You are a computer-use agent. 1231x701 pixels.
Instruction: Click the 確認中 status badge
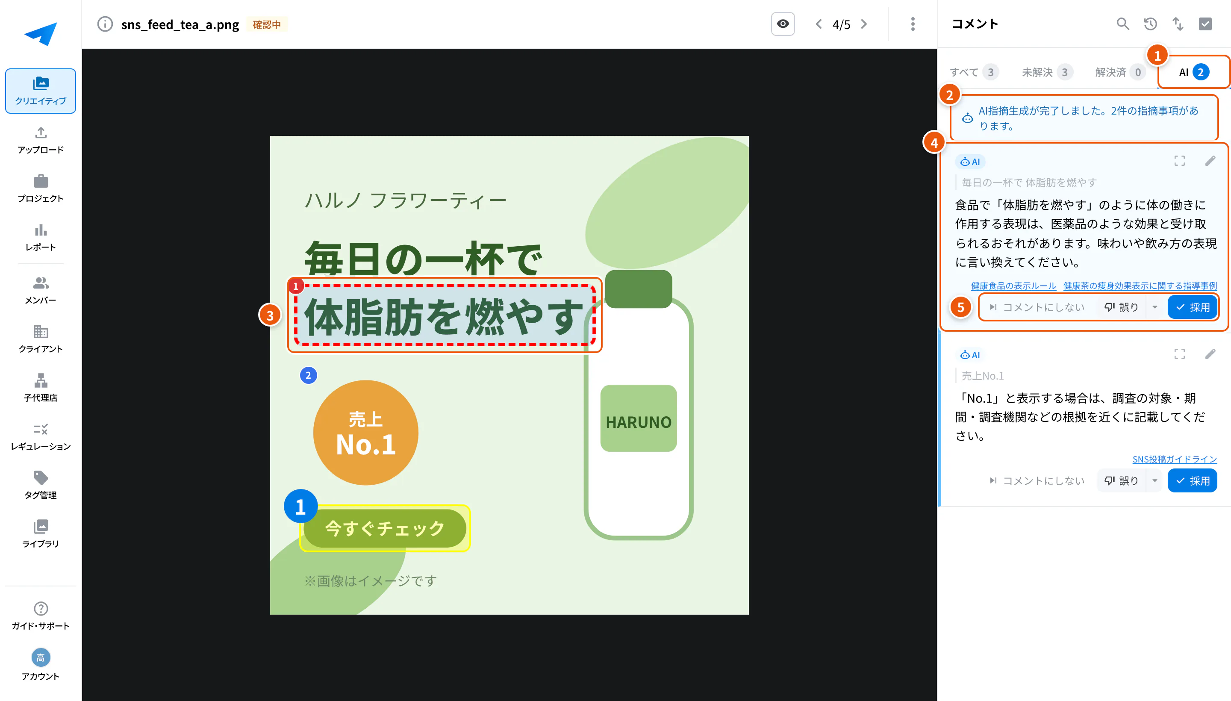pos(267,24)
